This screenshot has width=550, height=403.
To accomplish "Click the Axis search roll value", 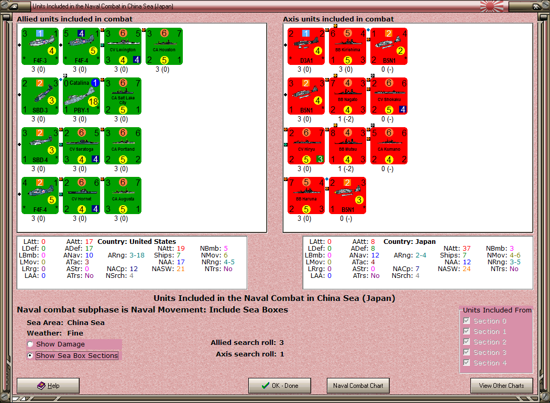I will 282,354.
